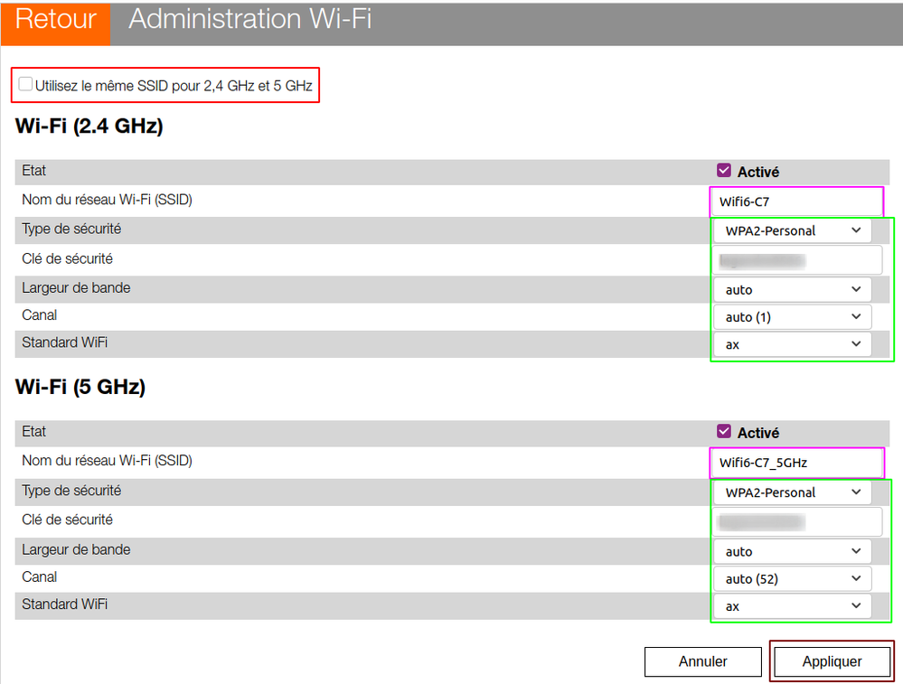This screenshot has height=684, width=903.
Task: Click the 2.4 GHz security key field
Action: pos(795,260)
